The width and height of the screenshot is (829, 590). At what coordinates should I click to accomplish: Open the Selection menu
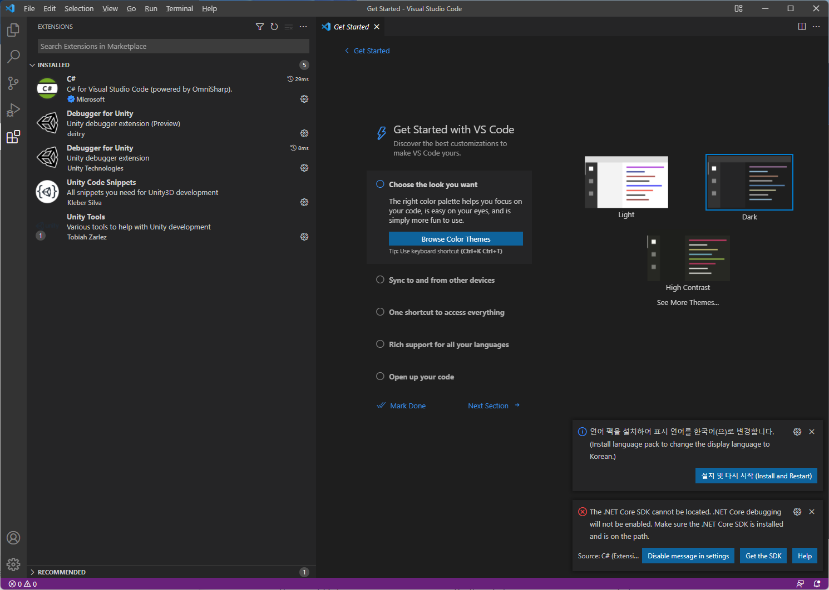click(79, 8)
